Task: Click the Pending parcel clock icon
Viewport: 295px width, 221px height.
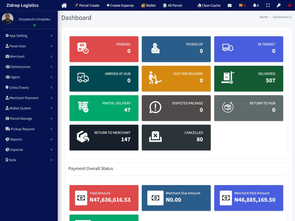Action: [83, 48]
